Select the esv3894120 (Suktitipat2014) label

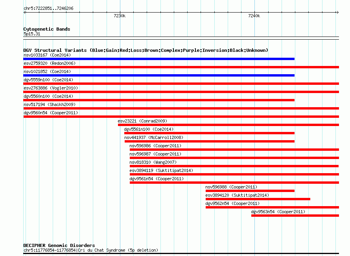click(x=237, y=195)
